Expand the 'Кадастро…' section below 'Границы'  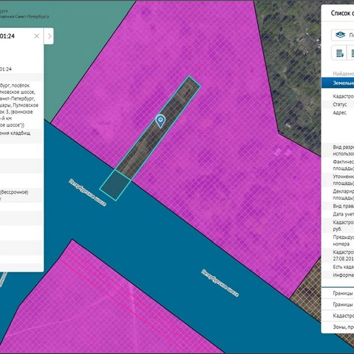pyautogui.click(x=337, y=316)
